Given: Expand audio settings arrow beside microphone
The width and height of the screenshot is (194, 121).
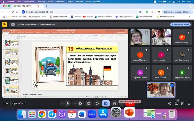Looking at the screenshot, I should pos(62,103).
